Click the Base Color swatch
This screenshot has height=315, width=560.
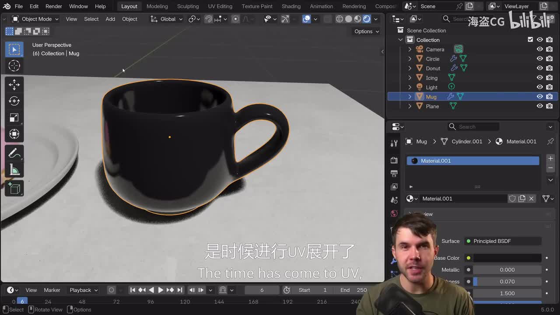pos(507,258)
